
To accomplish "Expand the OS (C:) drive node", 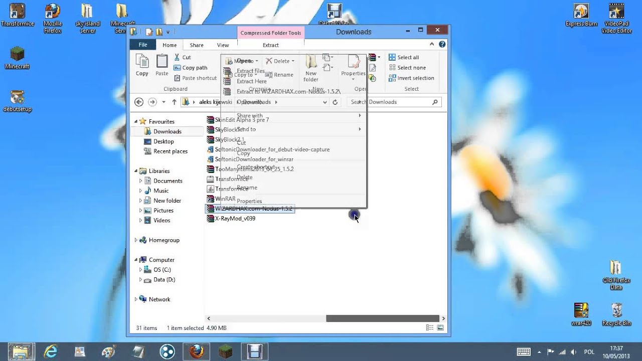I will pyautogui.click(x=140, y=270).
